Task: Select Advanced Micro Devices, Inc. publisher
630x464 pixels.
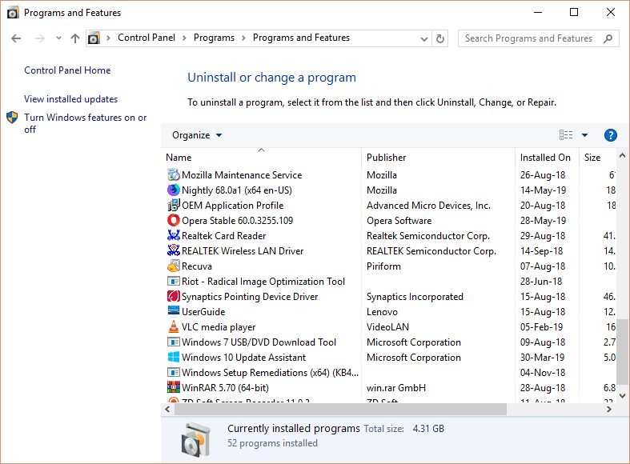Action: tap(429, 206)
